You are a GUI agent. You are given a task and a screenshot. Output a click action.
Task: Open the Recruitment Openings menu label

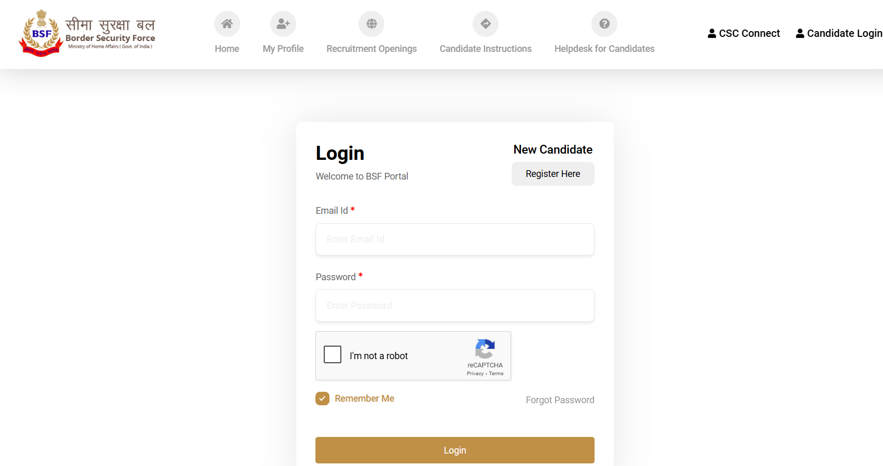(x=371, y=49)
